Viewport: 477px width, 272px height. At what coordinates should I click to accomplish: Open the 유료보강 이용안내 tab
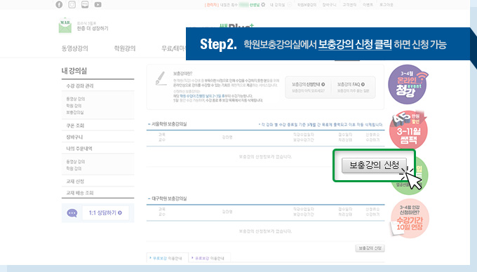209,258
